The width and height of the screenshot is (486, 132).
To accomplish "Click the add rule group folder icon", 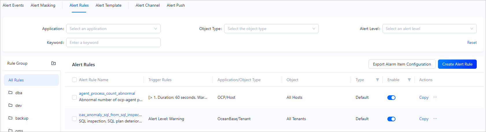I will click(54, 63).
